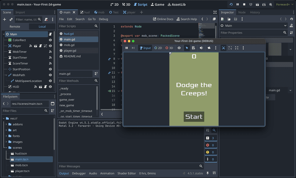Switch to the Debugger bottom panel tab
Image resolution: width=296 pixels, height=178 pixels.
tap(79, 173)
